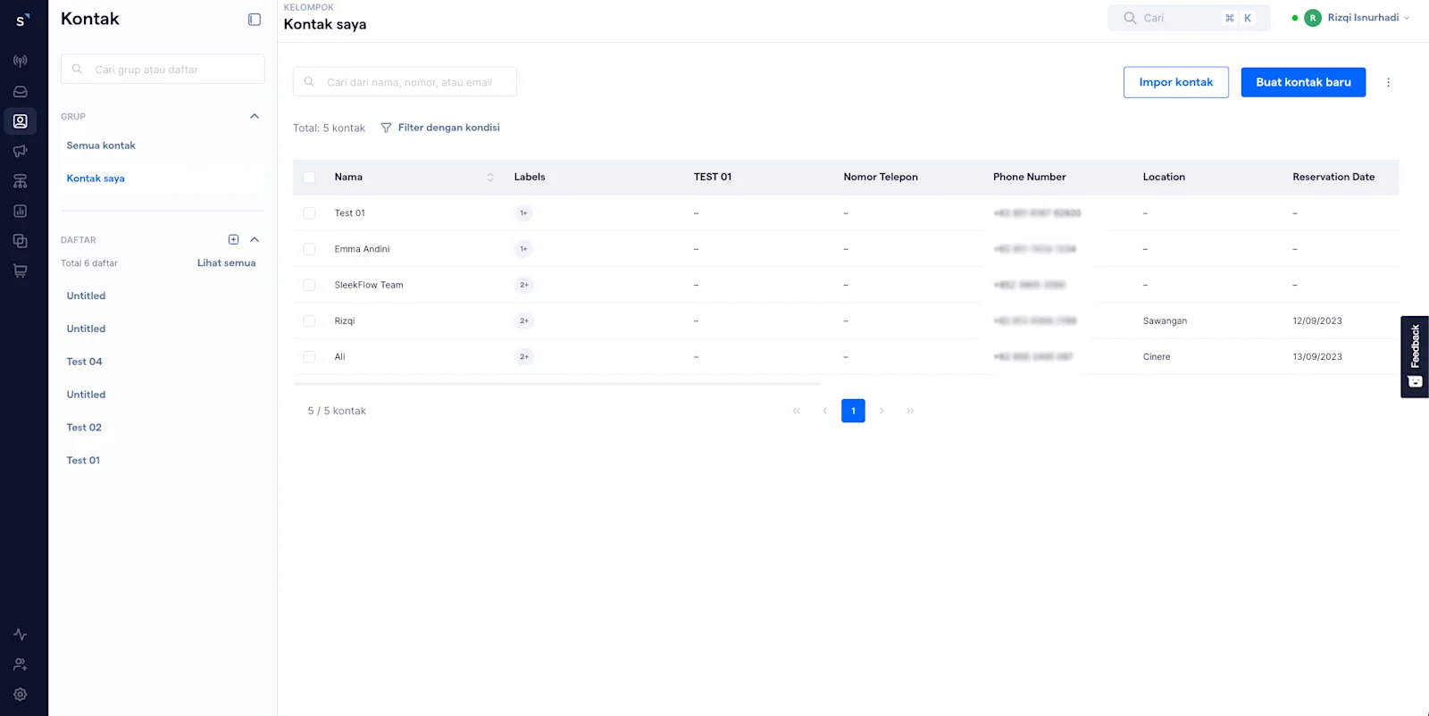The width and height of the screenshot is (1429, 716).
Task: Select page 1 button
Action: 853,411
